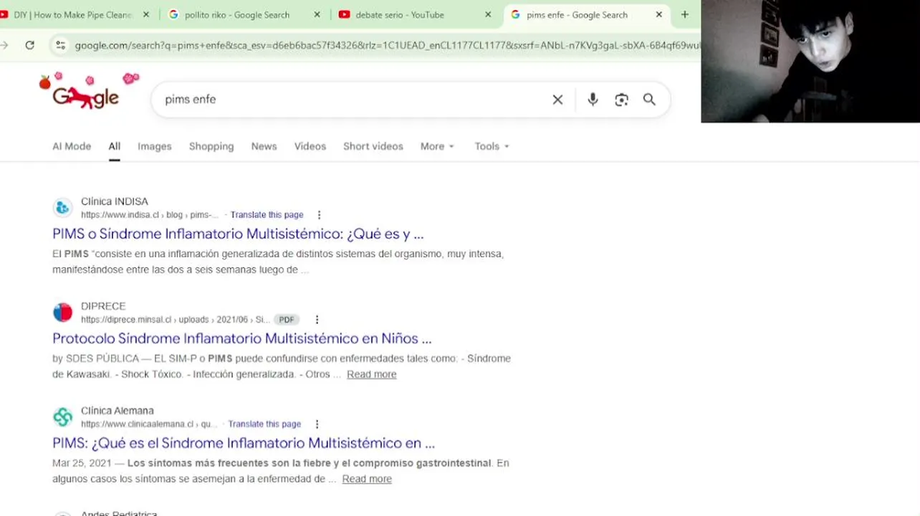The height and width of the screenshot is (516, 920).
Task: Open the News search tab
Action: click(x=264, y=146)
